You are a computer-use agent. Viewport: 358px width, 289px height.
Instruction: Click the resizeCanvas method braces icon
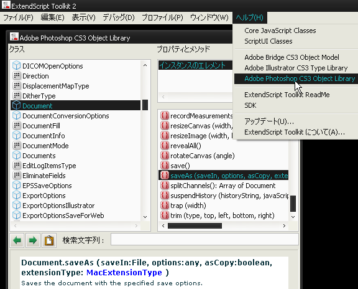coord(164,126)
